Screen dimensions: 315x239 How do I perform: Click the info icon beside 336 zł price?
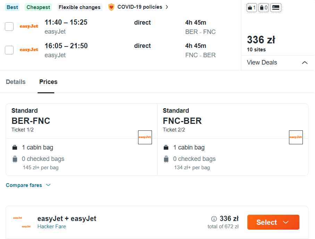point(214,219)
